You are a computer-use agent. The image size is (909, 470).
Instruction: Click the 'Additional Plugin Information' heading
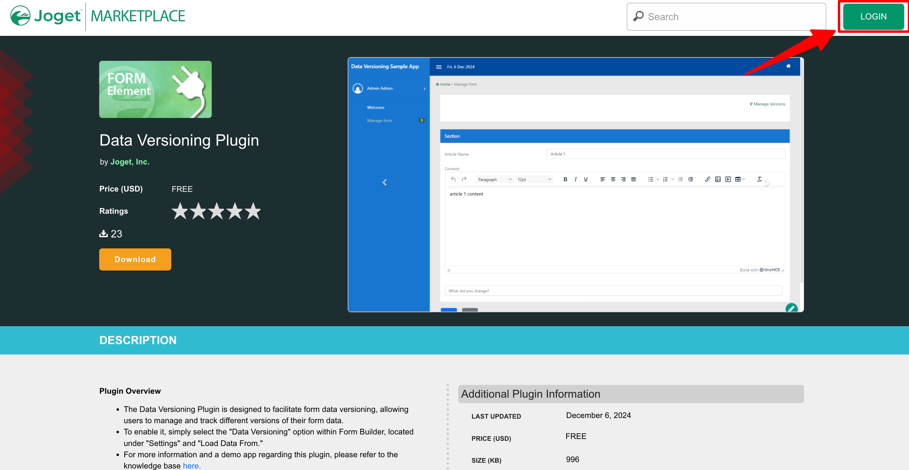[530, 394]
